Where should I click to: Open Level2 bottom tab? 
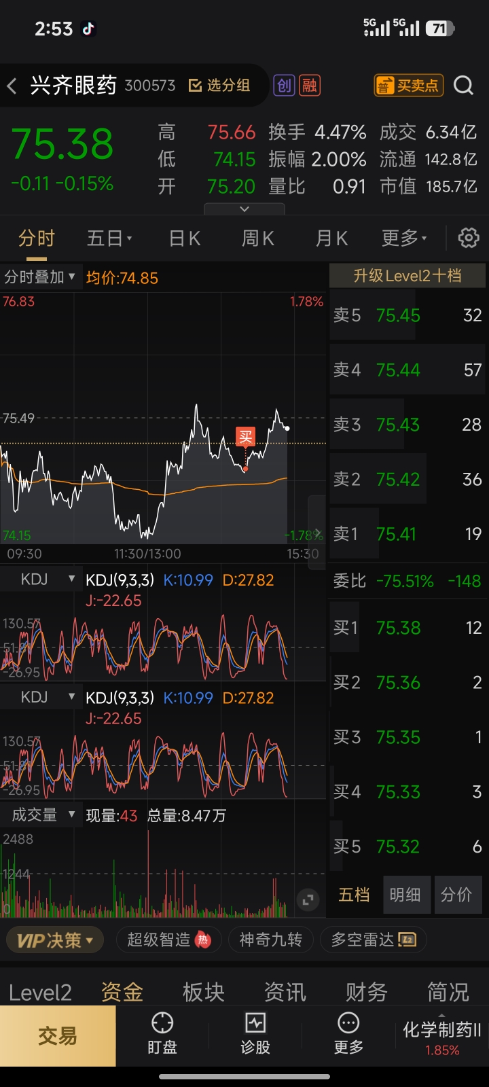tap(40, 993)
